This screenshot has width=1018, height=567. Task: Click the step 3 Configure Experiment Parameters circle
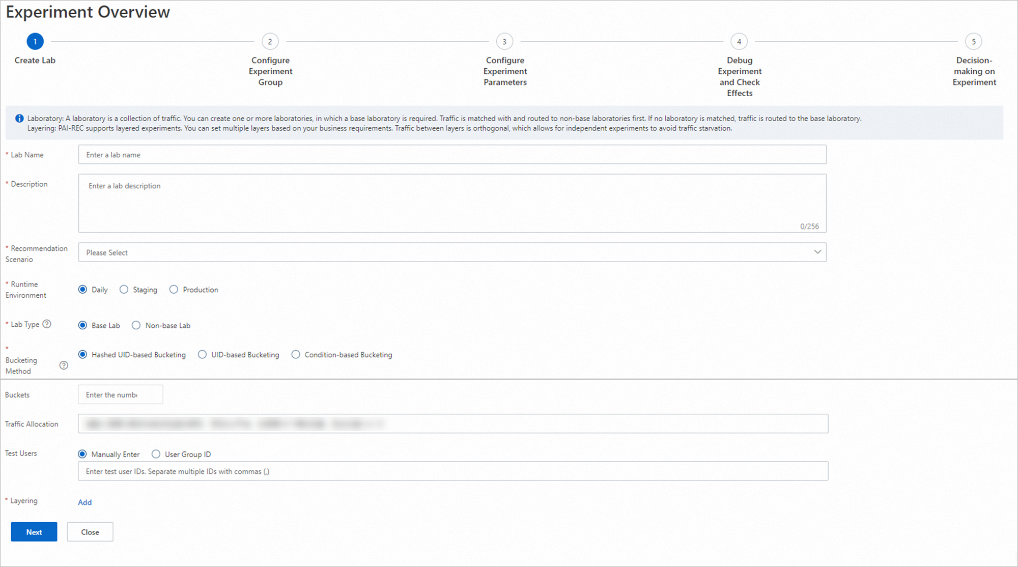pyautogui.click(x=504, y=41)
